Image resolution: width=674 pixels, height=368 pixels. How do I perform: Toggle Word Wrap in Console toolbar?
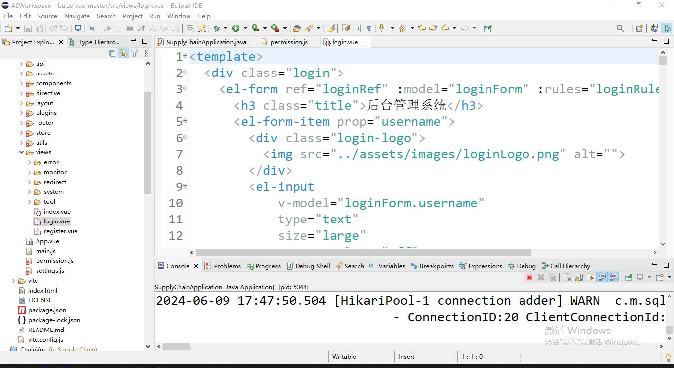click(590, 277)
